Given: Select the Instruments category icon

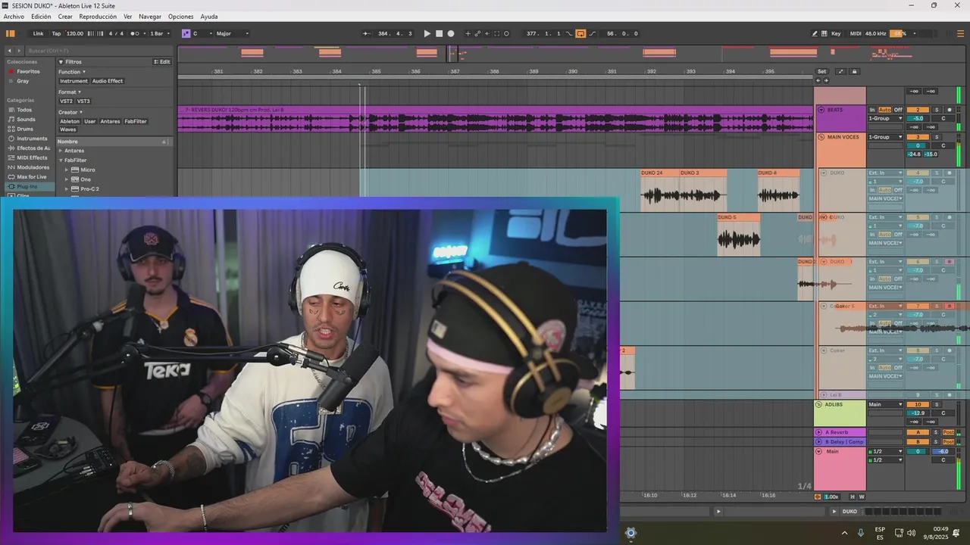Looking at the screenshot, I should [11, 139].
